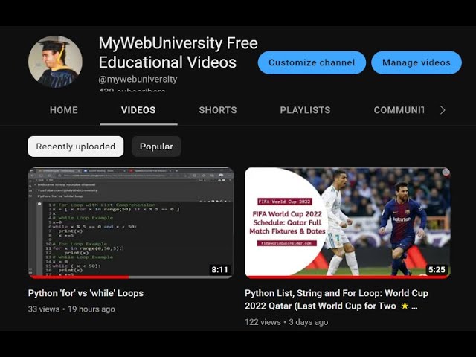Go to the COMMUNITY tab
This screenshot has width=476, height=357.
pos(399,110)
